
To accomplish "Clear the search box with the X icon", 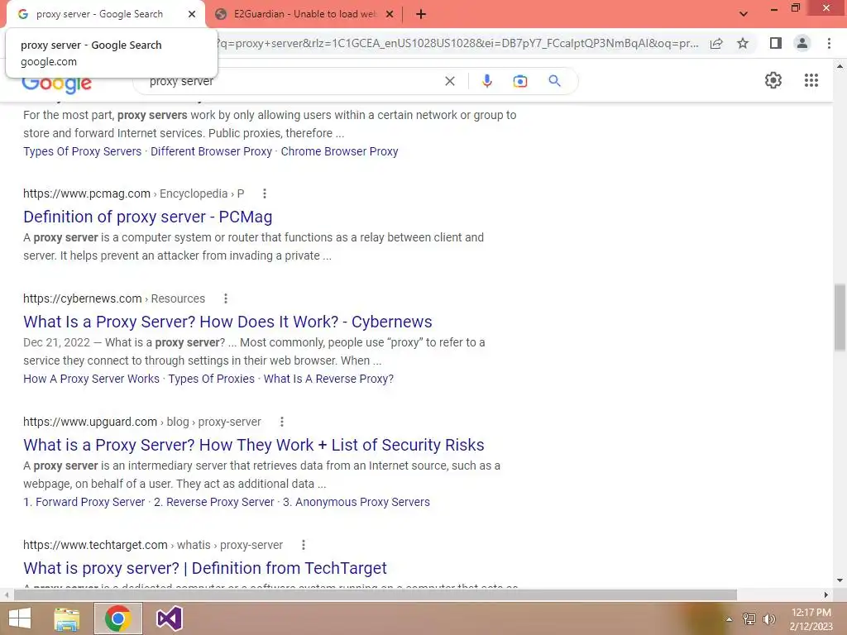I will (449, 81).
